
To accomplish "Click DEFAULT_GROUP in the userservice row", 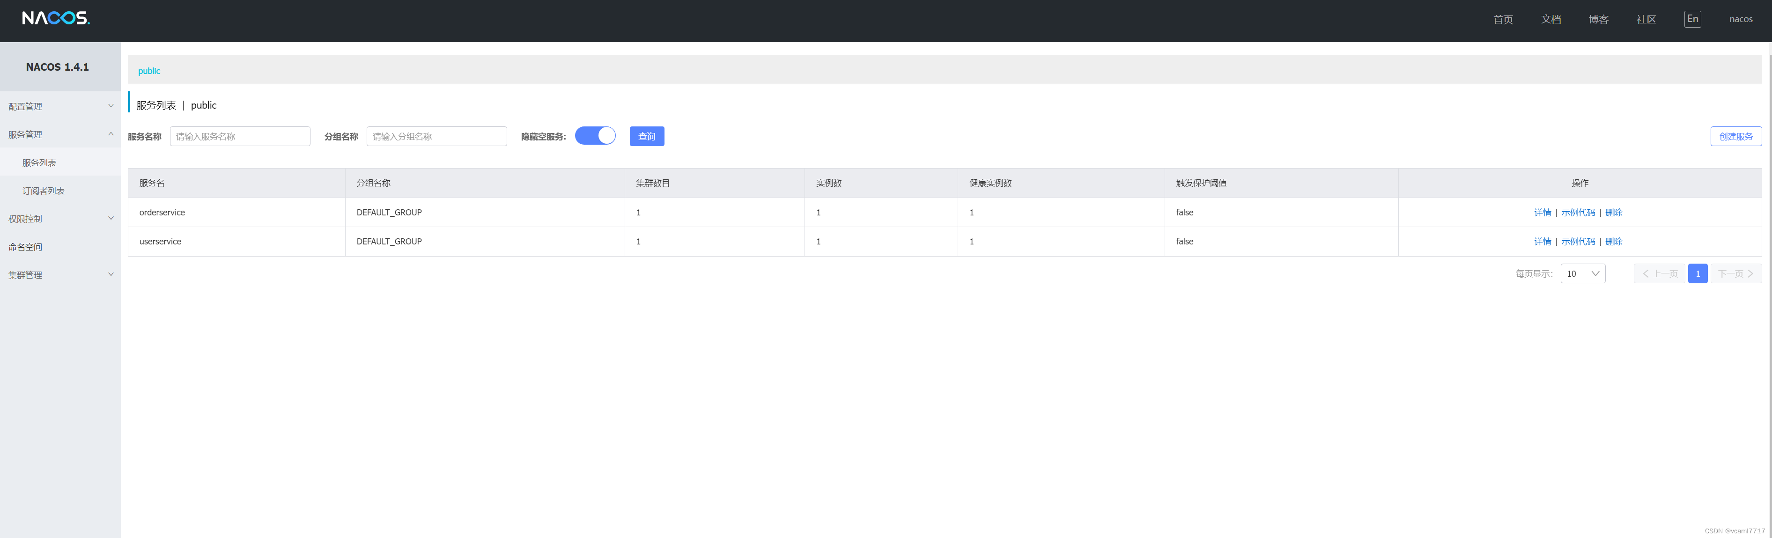I will (x=389, y=242).
